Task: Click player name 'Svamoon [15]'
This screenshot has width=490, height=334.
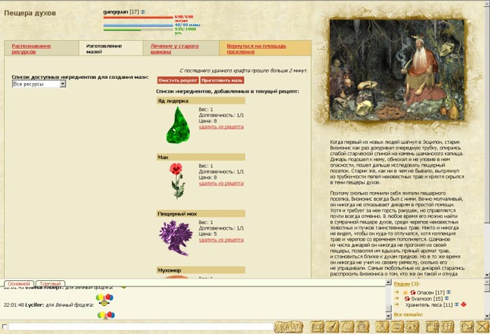Action: pos(427,299)
